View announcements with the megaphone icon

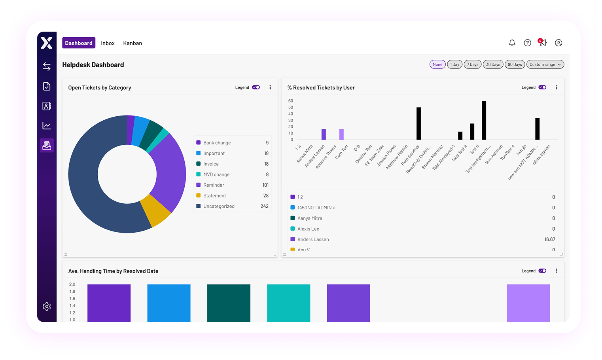click(x=542, y=43)
